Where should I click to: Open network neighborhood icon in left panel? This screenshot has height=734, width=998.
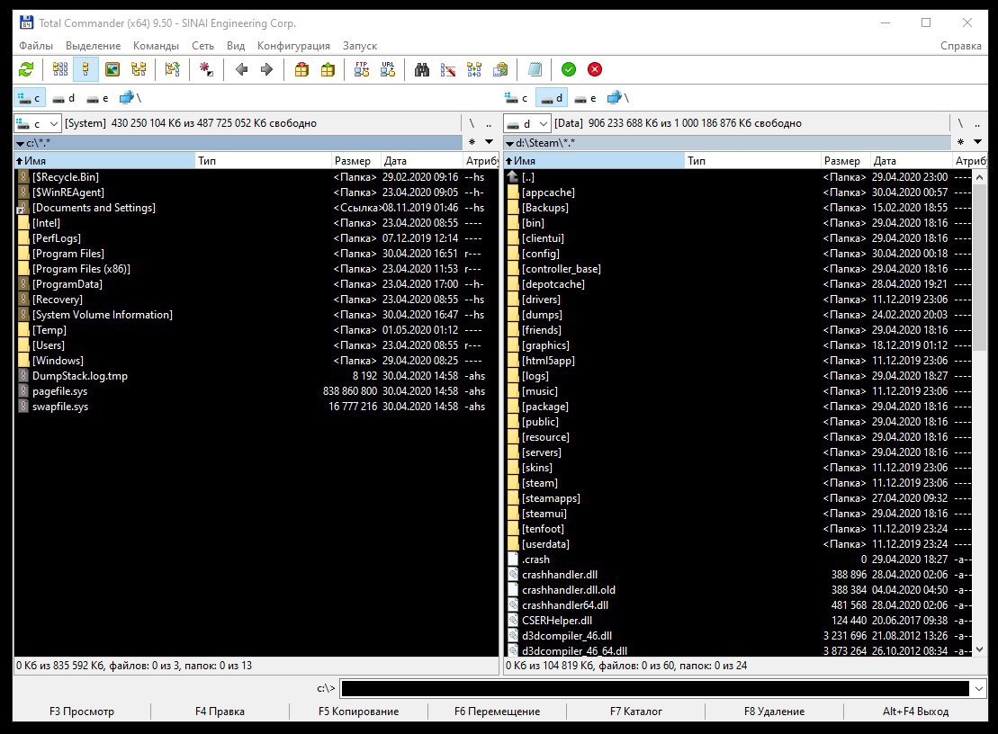tap(130, 98)
